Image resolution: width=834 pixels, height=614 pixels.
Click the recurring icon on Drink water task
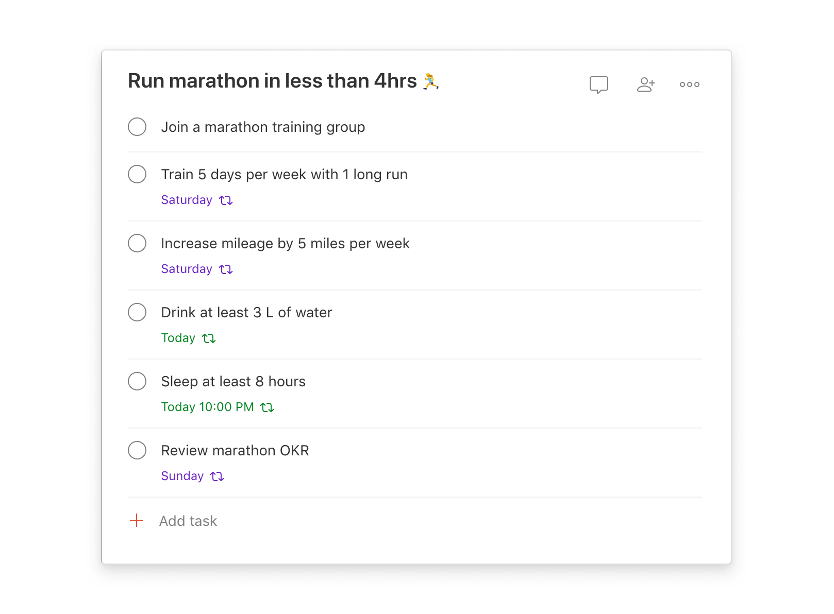pos(209,338)
